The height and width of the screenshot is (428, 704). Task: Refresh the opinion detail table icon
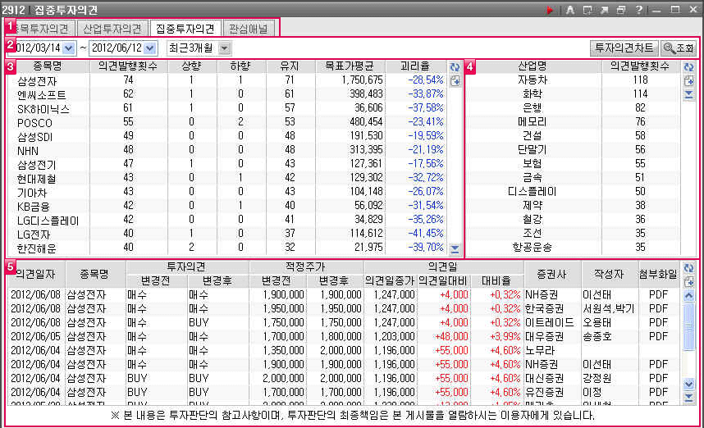point(688,268)
